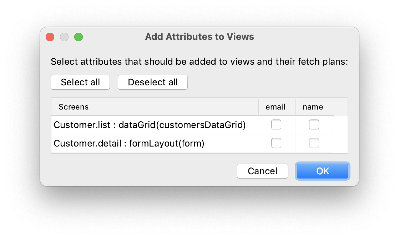399x239 pixels.
Task: Click the Add Attributes to Views title
Action: pos(199,37)
